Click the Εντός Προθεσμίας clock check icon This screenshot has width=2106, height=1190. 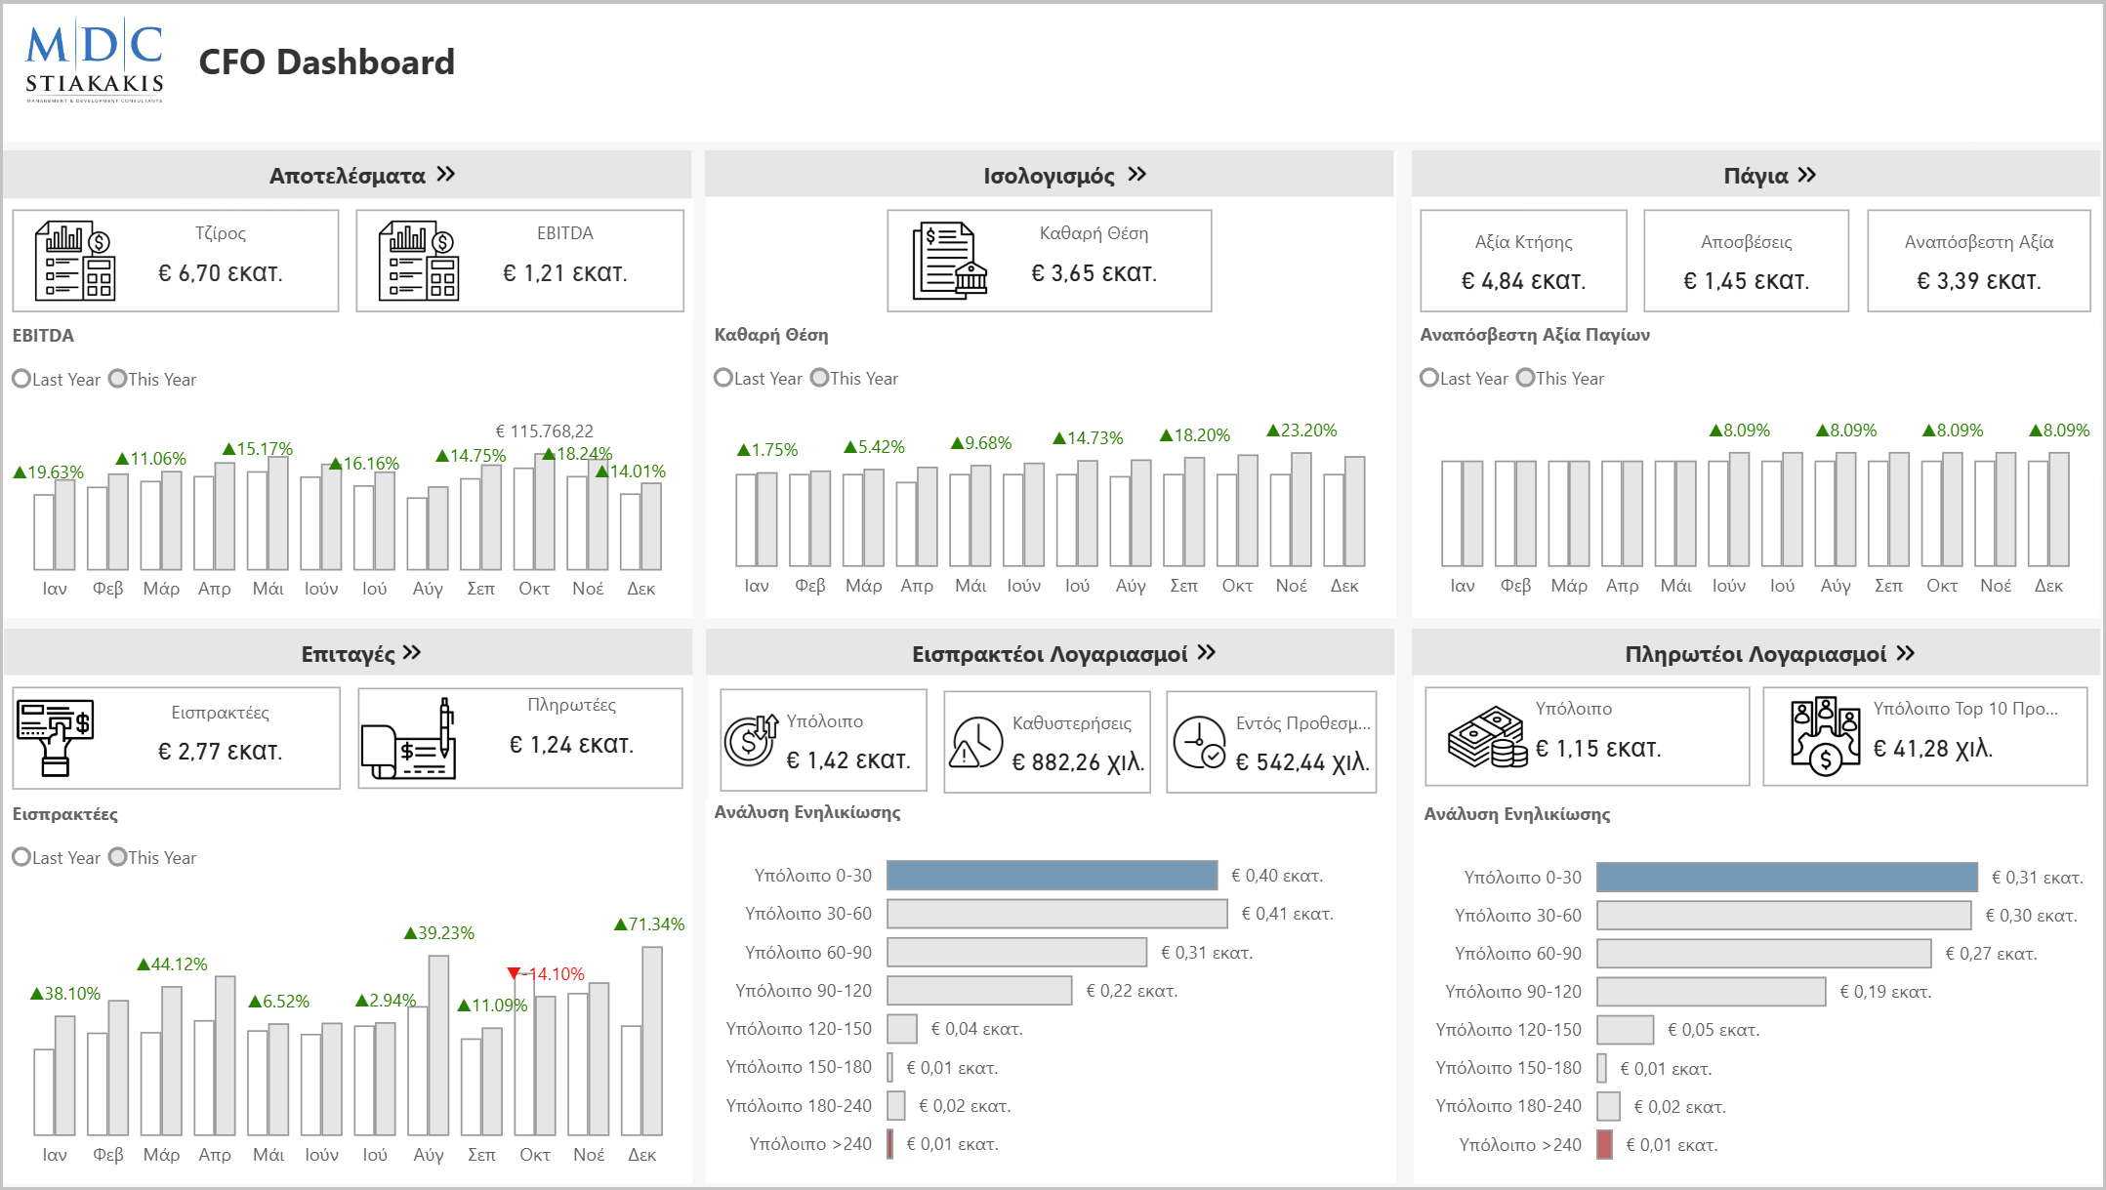1199,742
